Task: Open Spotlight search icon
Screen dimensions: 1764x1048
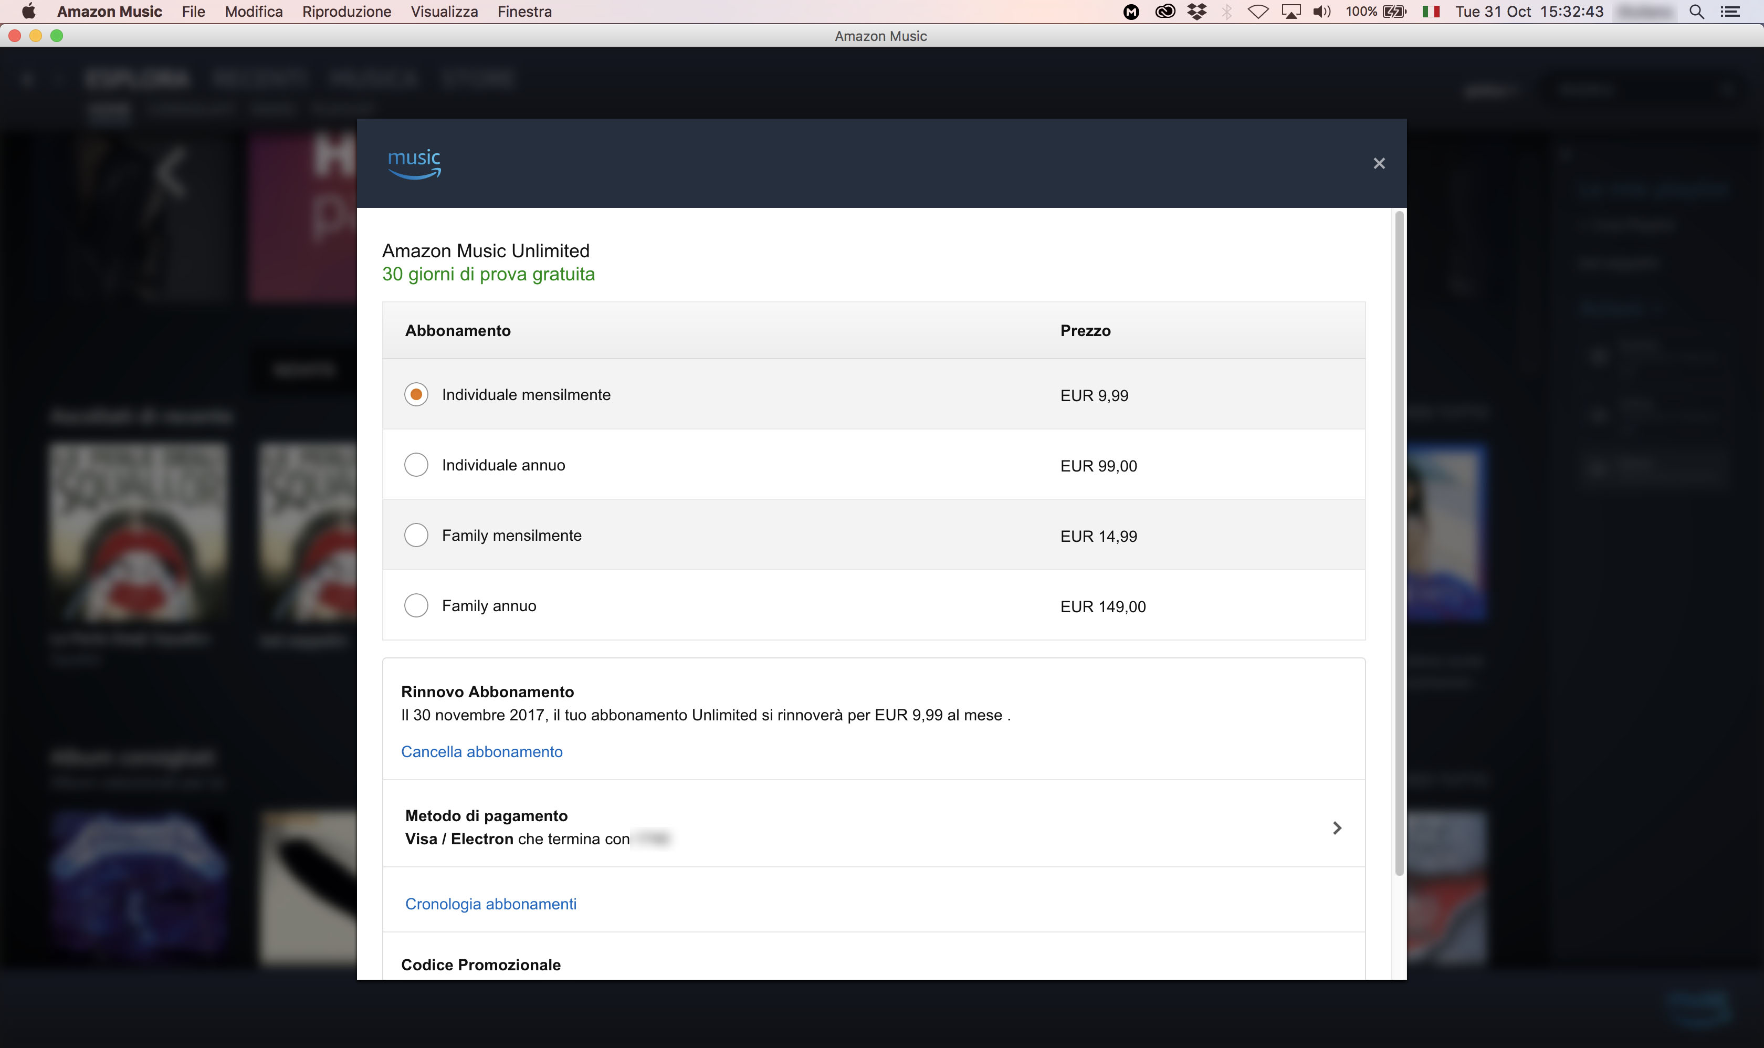Action: 1696,12
